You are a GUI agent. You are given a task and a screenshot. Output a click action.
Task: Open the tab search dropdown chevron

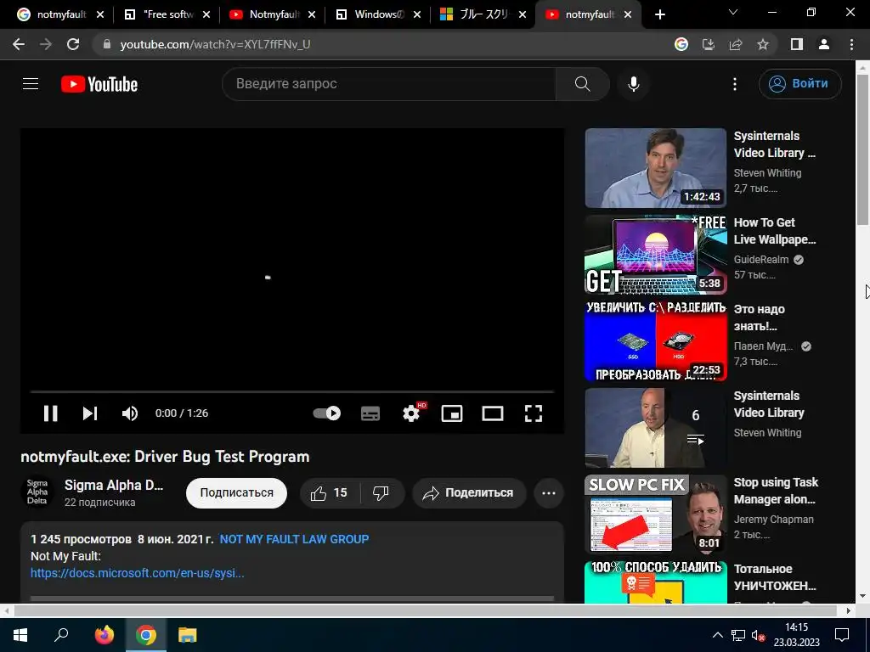733,12
